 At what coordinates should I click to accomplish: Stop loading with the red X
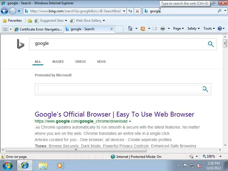click(x=137, y=11)
